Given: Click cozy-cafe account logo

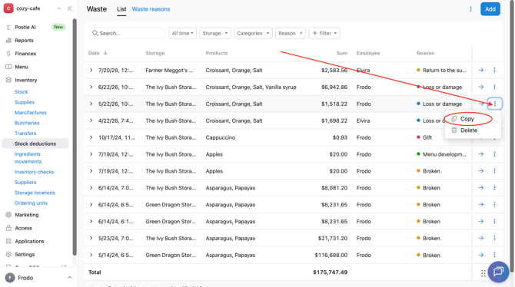Looking at the screenshot, I should [x=8, y=8].
